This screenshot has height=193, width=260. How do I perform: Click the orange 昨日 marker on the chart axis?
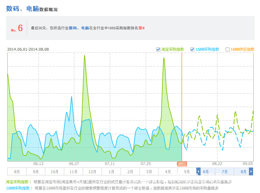pyautogui.click(x=182, y=164)
